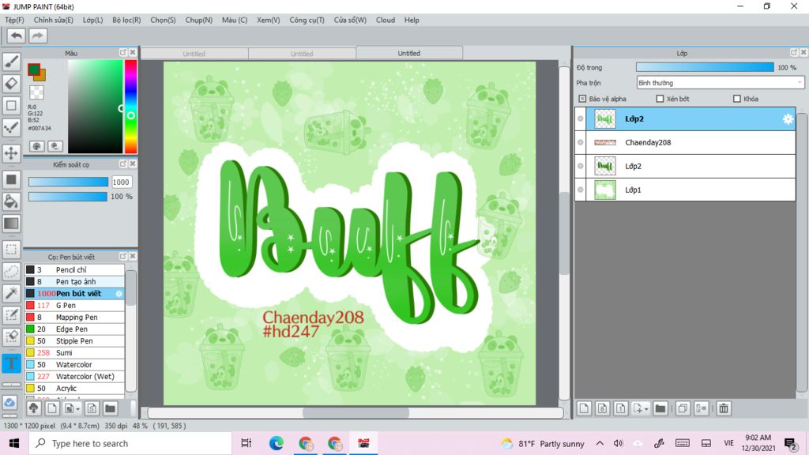Open the color palette icon in Màu panel
The width and height of the screenshot is (809, 455).
coord(36,146)
